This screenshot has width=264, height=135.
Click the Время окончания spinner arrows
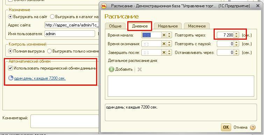169,44
